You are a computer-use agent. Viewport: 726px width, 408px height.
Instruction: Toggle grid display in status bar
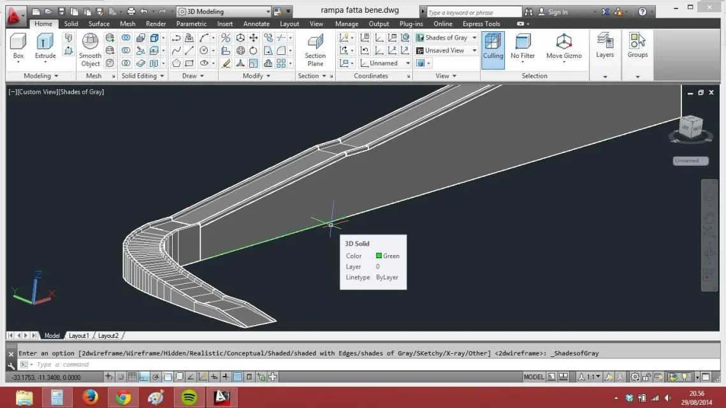point(133,377)
